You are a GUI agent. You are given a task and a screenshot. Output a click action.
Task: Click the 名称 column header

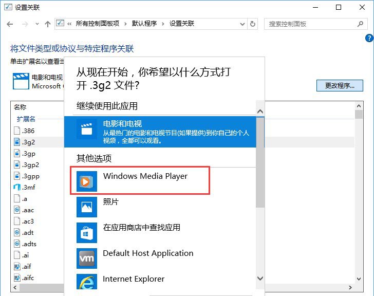[21, 107]
